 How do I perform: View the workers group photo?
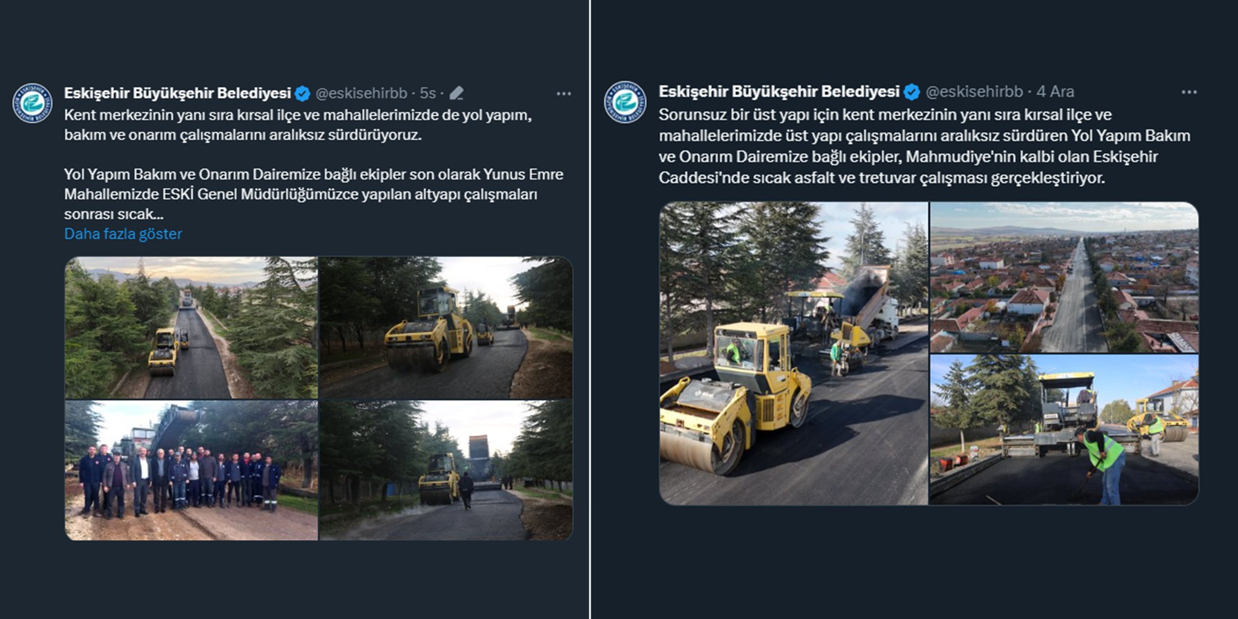tap(191, 470)
